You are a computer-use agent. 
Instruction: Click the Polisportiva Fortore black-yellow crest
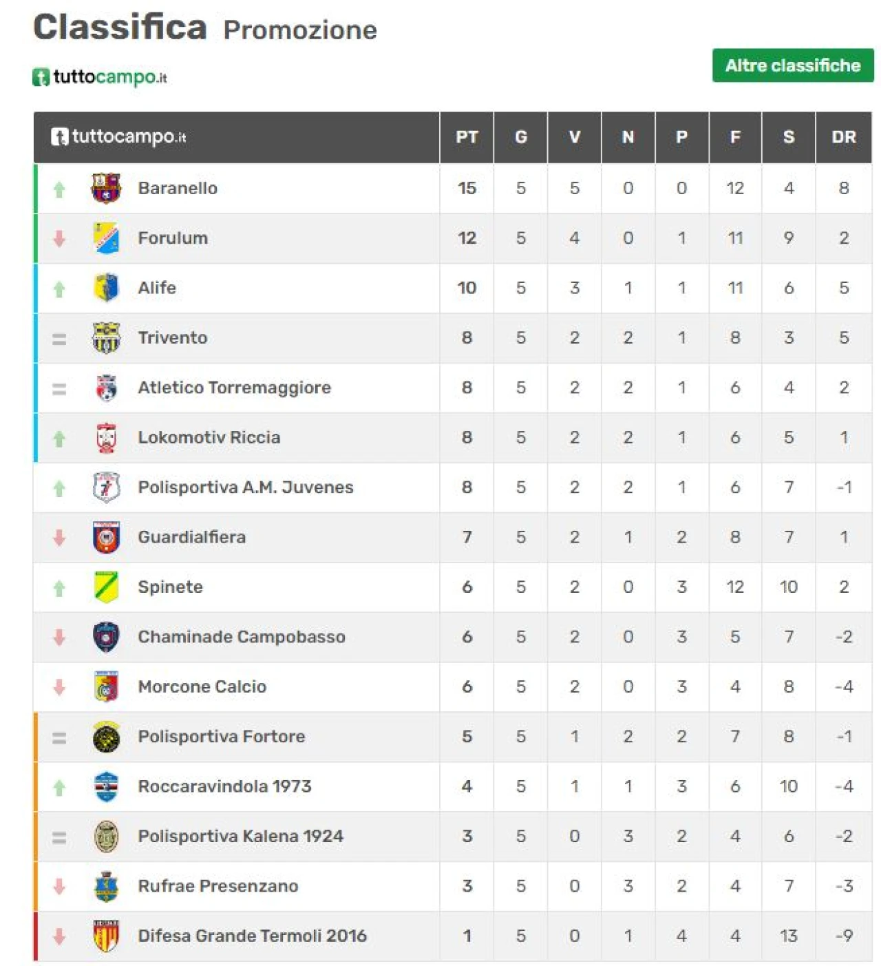point(106,737)
